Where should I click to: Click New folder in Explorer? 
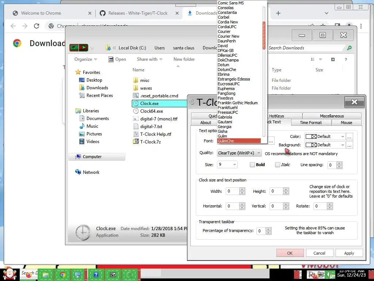(x=184, y=59)
